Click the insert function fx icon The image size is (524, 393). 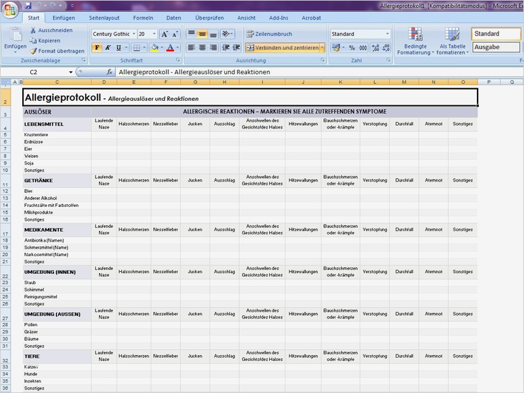[x=109, y=72]
